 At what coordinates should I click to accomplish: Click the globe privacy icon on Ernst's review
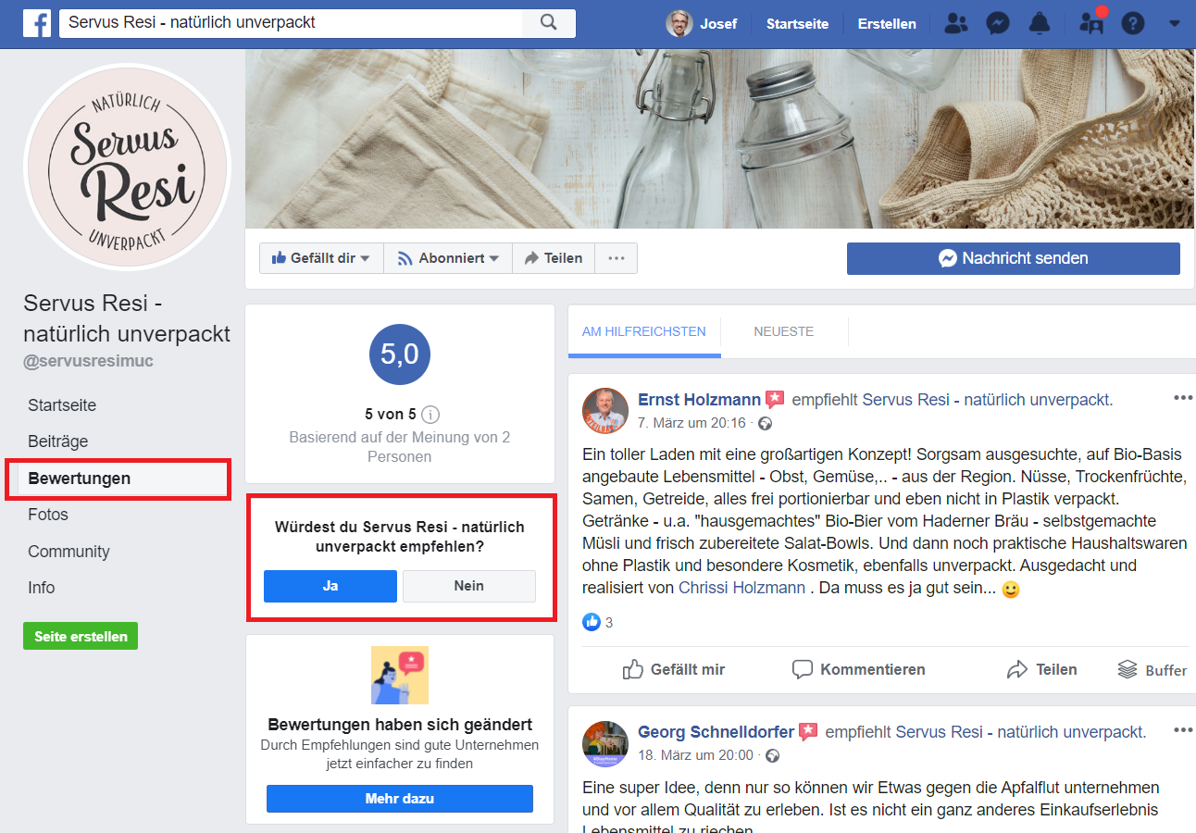click(x=765, y=424)
